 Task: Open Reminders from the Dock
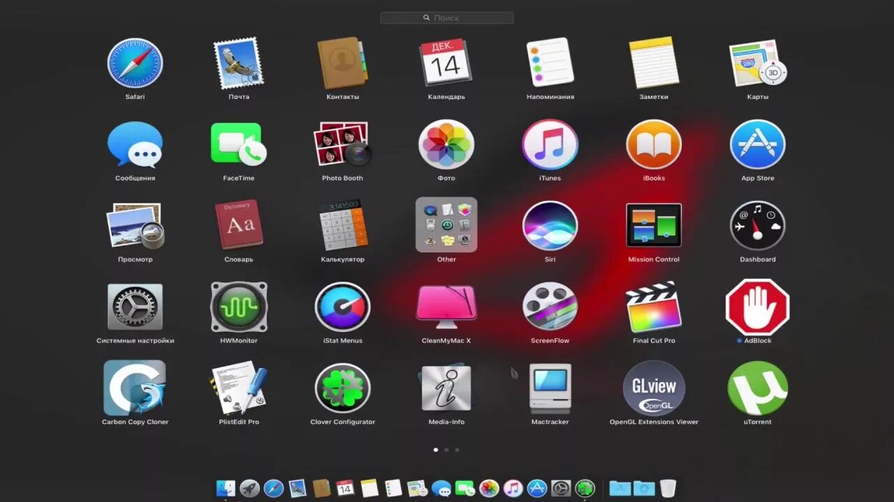[x=393, y=488]
